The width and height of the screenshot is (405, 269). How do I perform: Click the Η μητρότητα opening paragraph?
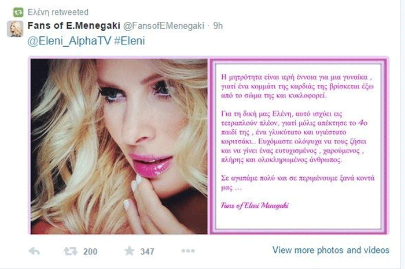coord(297,87)
